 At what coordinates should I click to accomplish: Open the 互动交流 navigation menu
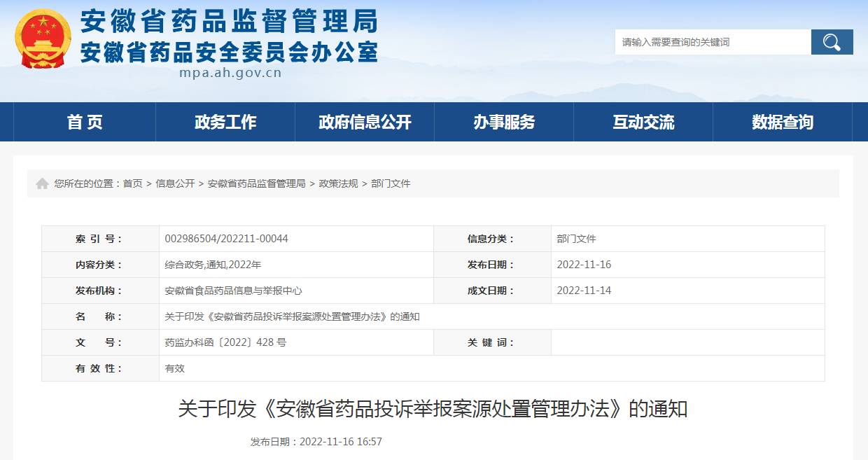click(x=643, y=122)
